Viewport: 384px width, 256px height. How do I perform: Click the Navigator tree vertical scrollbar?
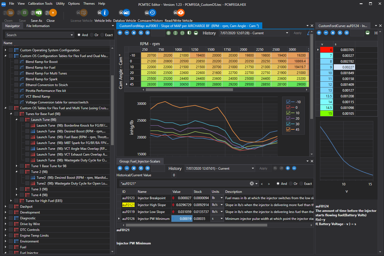(112, 110)
